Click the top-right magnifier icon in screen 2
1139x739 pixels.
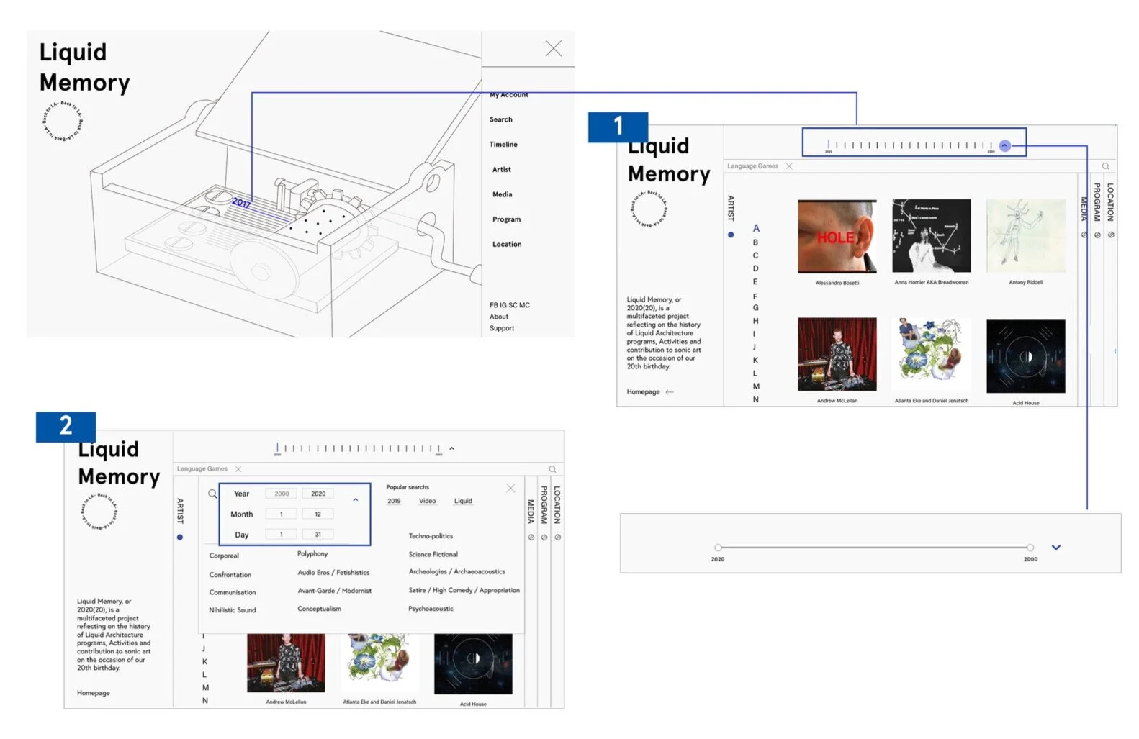click(552, 469)
